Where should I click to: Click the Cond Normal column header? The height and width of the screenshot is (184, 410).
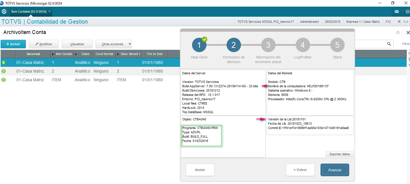[x=105, y=54]
